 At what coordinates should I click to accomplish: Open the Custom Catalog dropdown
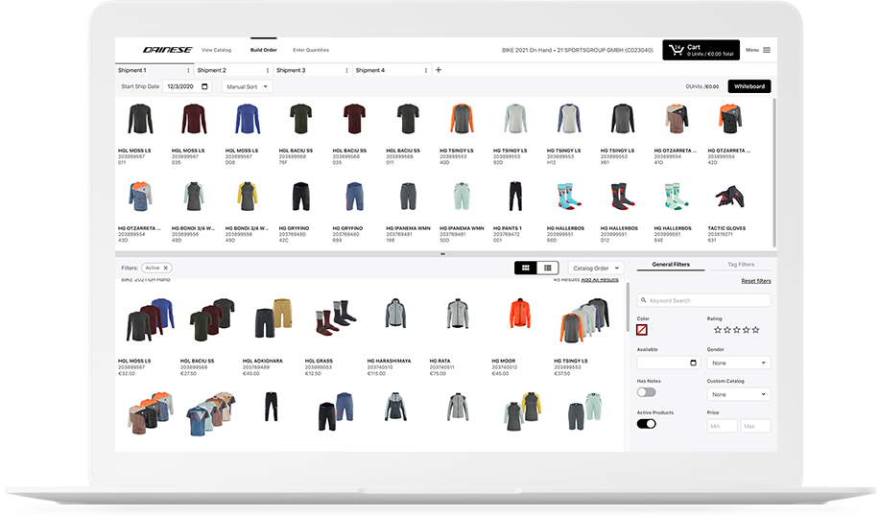(x=739, y=394)
